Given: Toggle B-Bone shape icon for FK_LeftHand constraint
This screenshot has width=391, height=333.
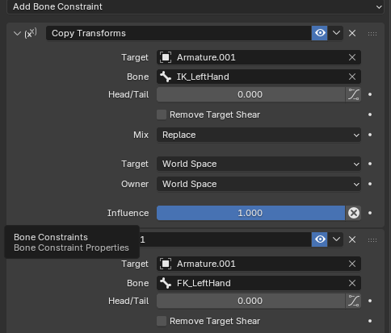Looking at the screenshot, I should click(353, 301).
